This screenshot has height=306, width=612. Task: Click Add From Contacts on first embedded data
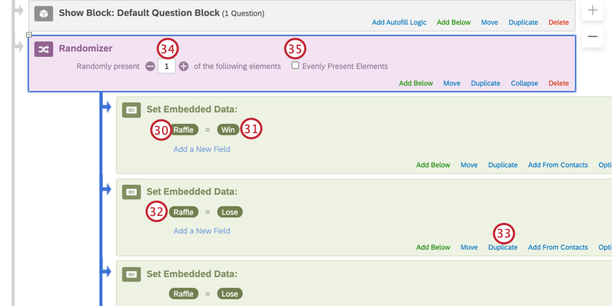557,165
